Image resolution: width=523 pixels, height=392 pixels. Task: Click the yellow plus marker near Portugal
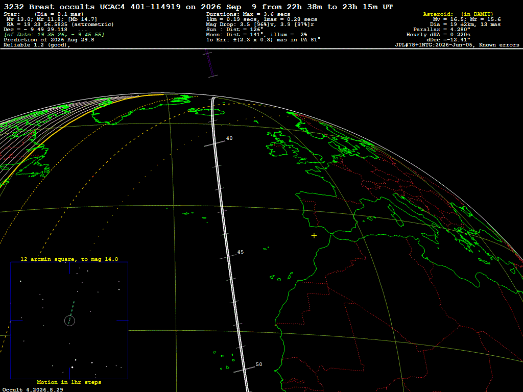point(314,236)
